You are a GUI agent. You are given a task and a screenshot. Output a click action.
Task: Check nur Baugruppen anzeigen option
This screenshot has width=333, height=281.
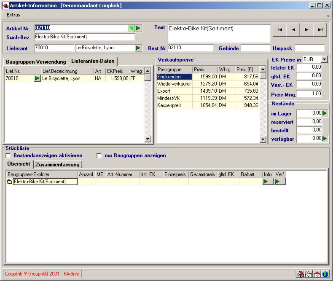coord(99,155)
